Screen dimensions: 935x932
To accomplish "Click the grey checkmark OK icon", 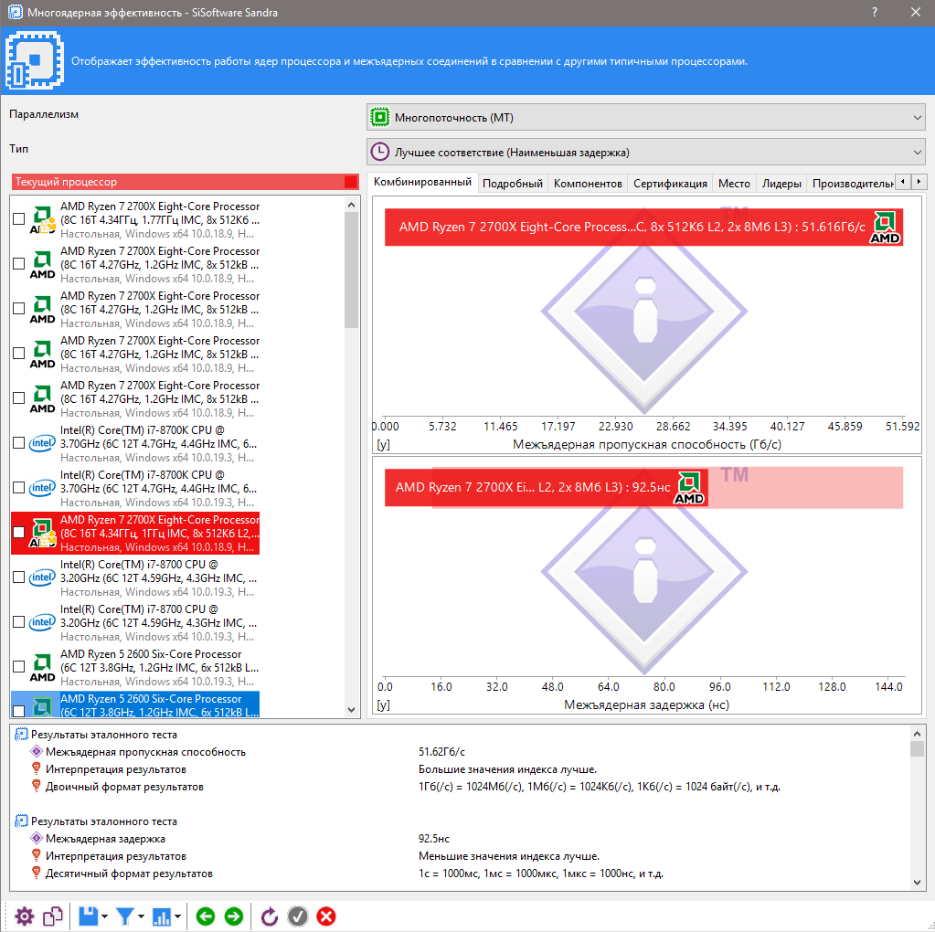I will (x=298, y=916).
